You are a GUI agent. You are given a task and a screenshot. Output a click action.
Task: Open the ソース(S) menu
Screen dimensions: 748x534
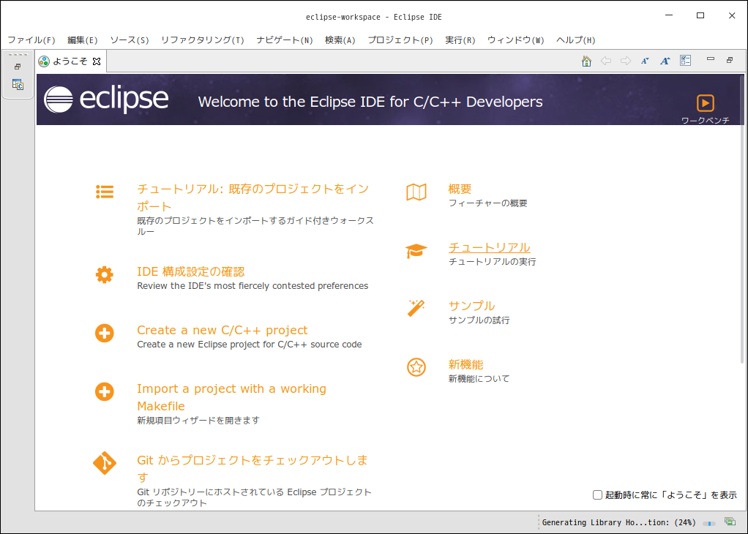click(x=130, y=40)
